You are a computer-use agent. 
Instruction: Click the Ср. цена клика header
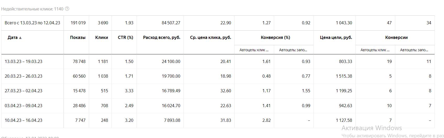(x=210, y=38)
